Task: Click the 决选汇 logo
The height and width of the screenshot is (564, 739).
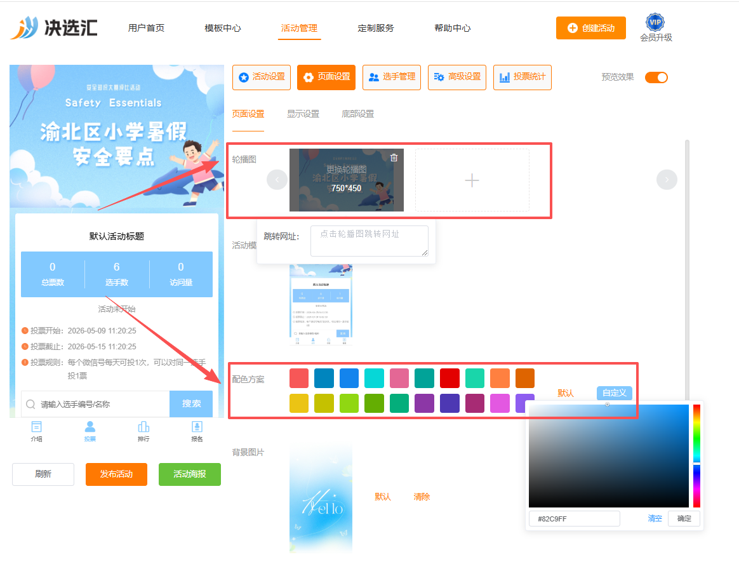Action: pyautogui.click(x=54, y=27)
